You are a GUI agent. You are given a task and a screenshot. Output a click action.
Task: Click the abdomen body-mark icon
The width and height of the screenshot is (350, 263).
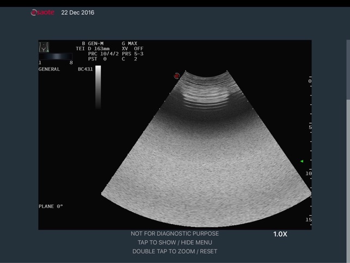(44, 47)
